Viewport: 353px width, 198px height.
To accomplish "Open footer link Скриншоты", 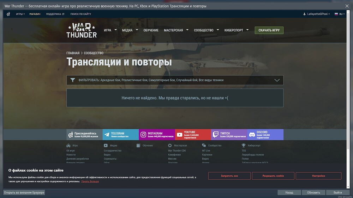I will click(110, 159).
